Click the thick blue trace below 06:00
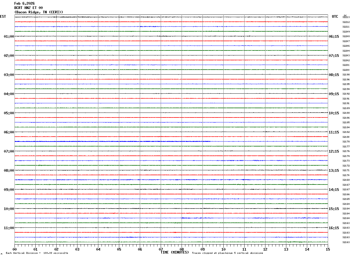Image resolution: width=351 pixels, height=257 pixels. coord(113,142)
